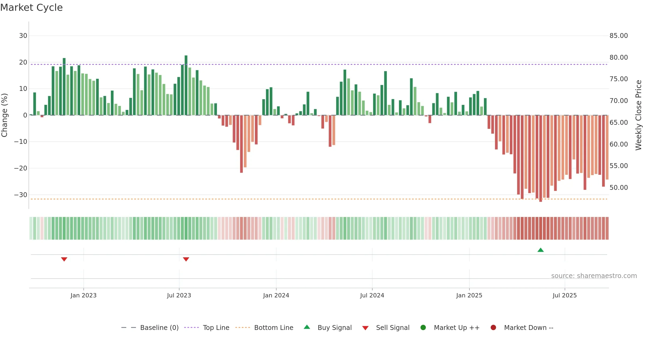The image size is (646, 363).
Task: Click the tallest green bar just after Jul 2023
Action: point(186,85)
